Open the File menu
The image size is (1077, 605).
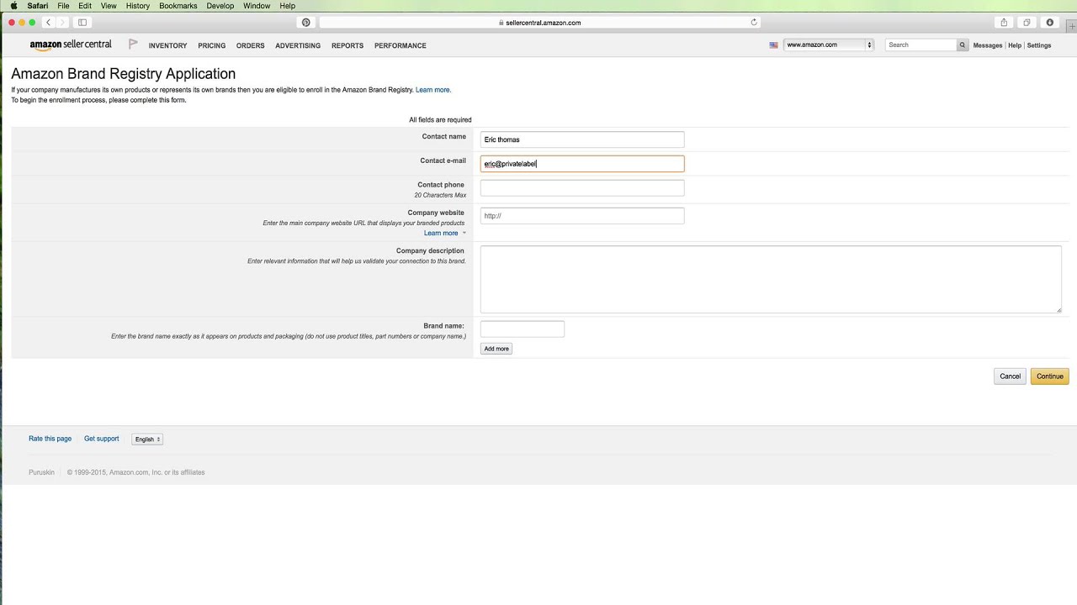(x=63, y=6)
